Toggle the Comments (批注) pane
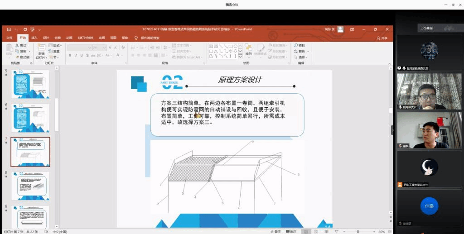Screen dimensions: 464x234 (x=290, y=231)
